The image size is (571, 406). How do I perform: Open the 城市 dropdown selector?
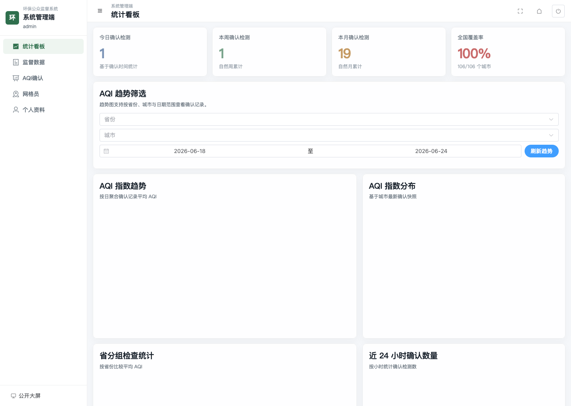pyautogui.click(x=329, y=135)
